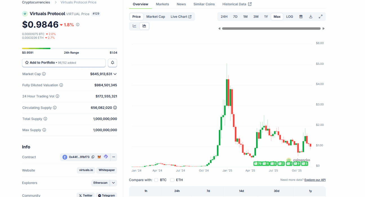This screenshot has width=365, height=197.
Task: Expand chart to fullscreen
Action: click(321, 17)
